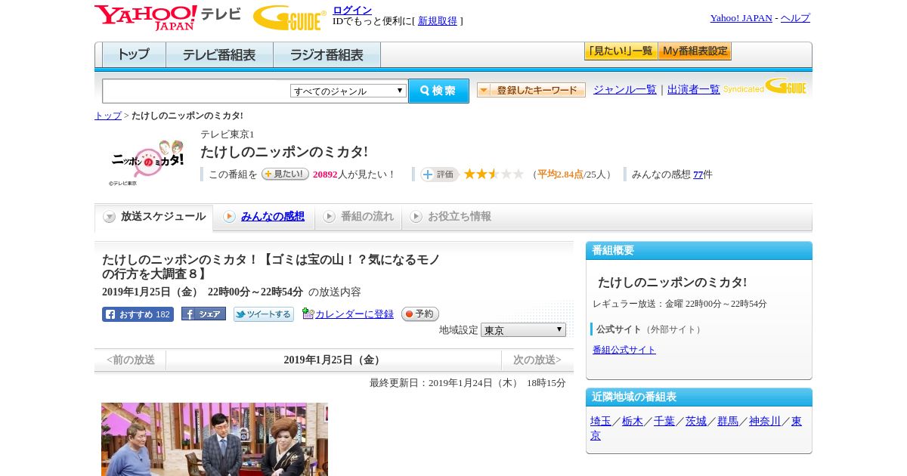907x476 pixels.
Task: Open the ジャンル一覧 link
Action: tap(625, 89)
